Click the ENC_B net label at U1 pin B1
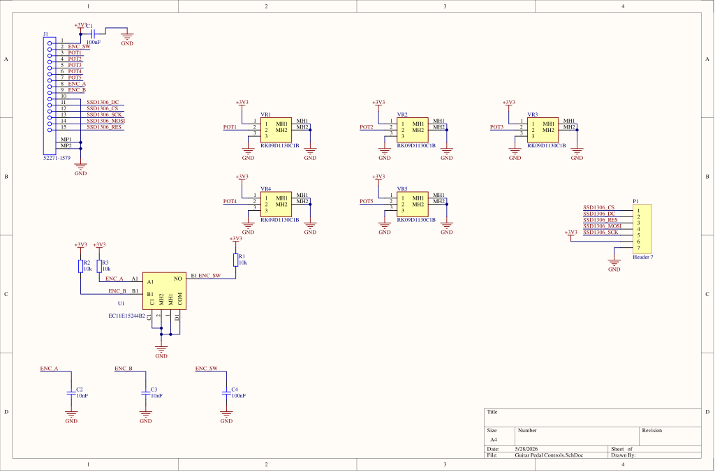This screenshot has height=472, width=715. tap(117, 291)
